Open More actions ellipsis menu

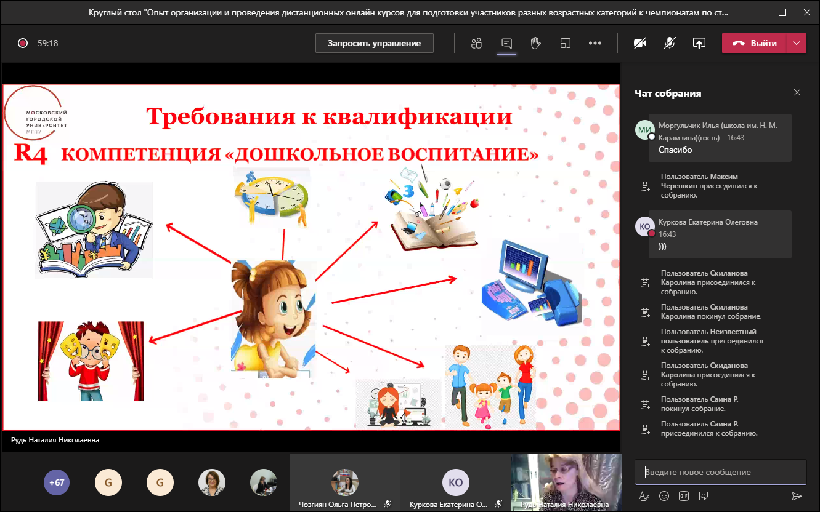(x=595, y=43)
